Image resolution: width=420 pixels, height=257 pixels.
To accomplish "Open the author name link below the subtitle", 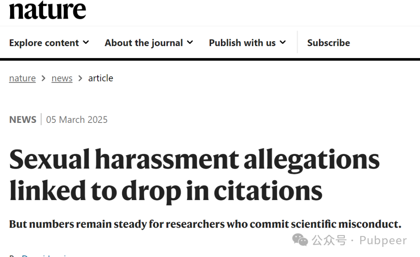I will 44,255.
